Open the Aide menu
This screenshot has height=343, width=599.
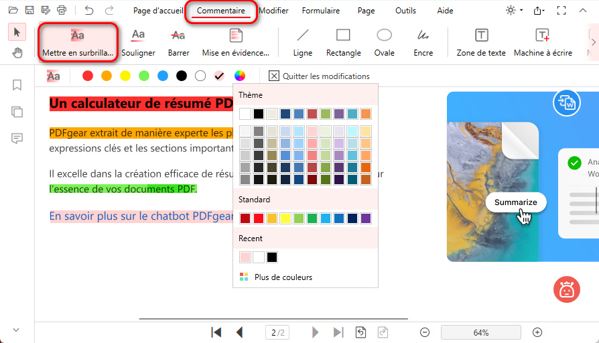tap(445, 11)
